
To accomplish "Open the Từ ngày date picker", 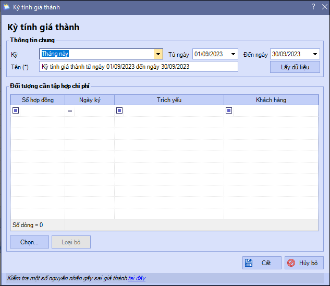I will (x=233, y=54).
